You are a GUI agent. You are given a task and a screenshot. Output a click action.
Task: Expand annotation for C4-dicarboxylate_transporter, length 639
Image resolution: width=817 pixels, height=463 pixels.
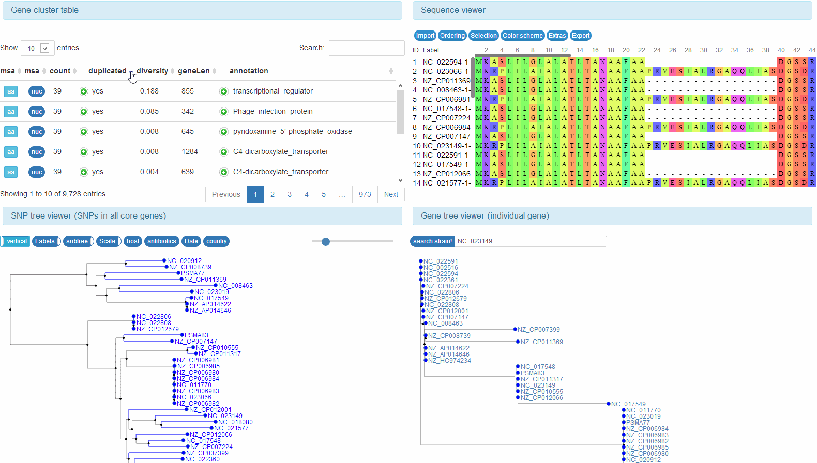[224, 172]
